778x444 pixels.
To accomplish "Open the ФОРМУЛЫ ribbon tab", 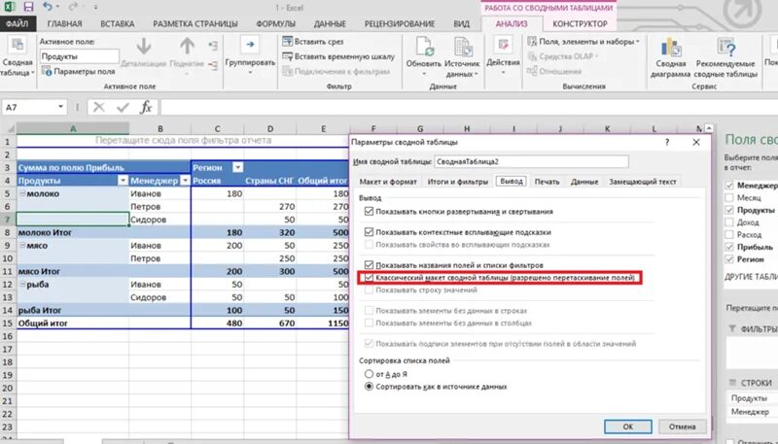I will click(x=275, y=23).
